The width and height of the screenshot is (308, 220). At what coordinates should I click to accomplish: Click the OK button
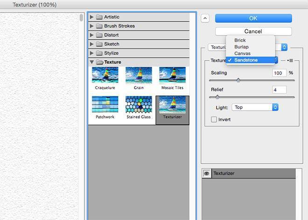(x=253, y=18)
